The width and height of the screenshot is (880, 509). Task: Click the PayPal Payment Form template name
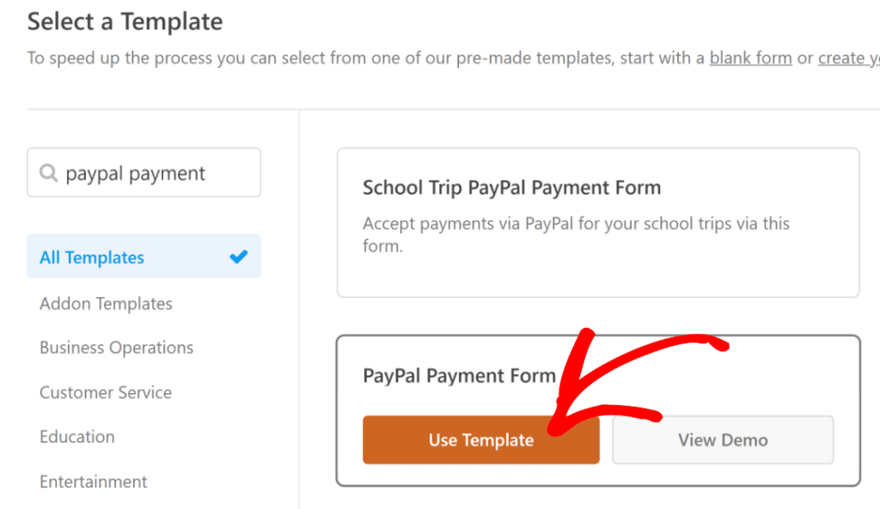point(459,375)
